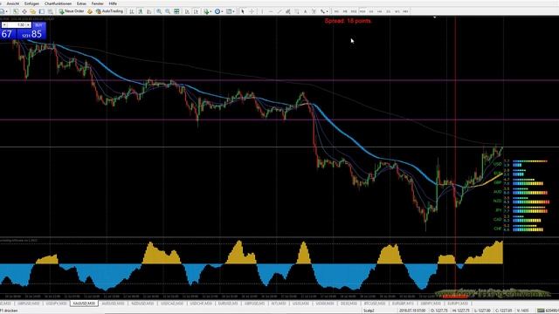
Task: Select the Fibonacci retracement tool
Action: pos(297,11)
